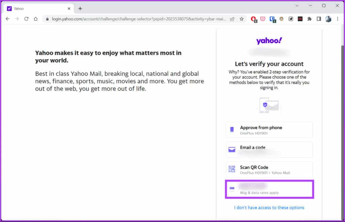Maximize the browser window
345x222 pixels.
324,6
